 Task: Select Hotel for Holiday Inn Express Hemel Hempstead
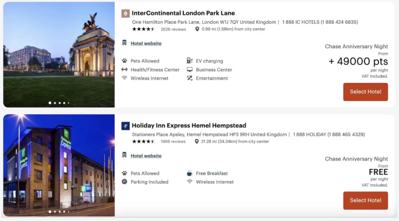pyautogui.click(x=365, y=200)
